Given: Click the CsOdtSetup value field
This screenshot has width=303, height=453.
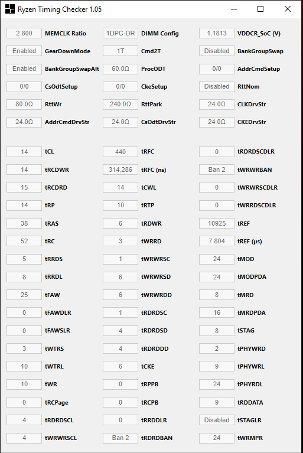Looking at the screenshot, I should [x=24, y=86].
